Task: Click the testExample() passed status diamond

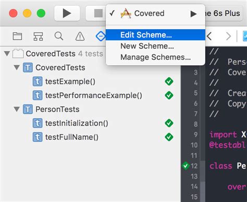Action: (x=169, y=81)
